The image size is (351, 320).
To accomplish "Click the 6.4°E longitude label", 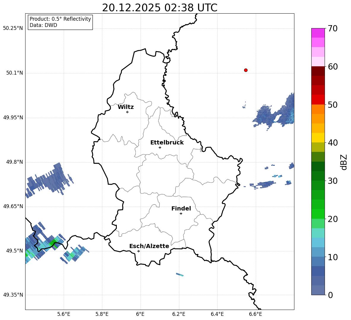I will [x=217, y=314].
